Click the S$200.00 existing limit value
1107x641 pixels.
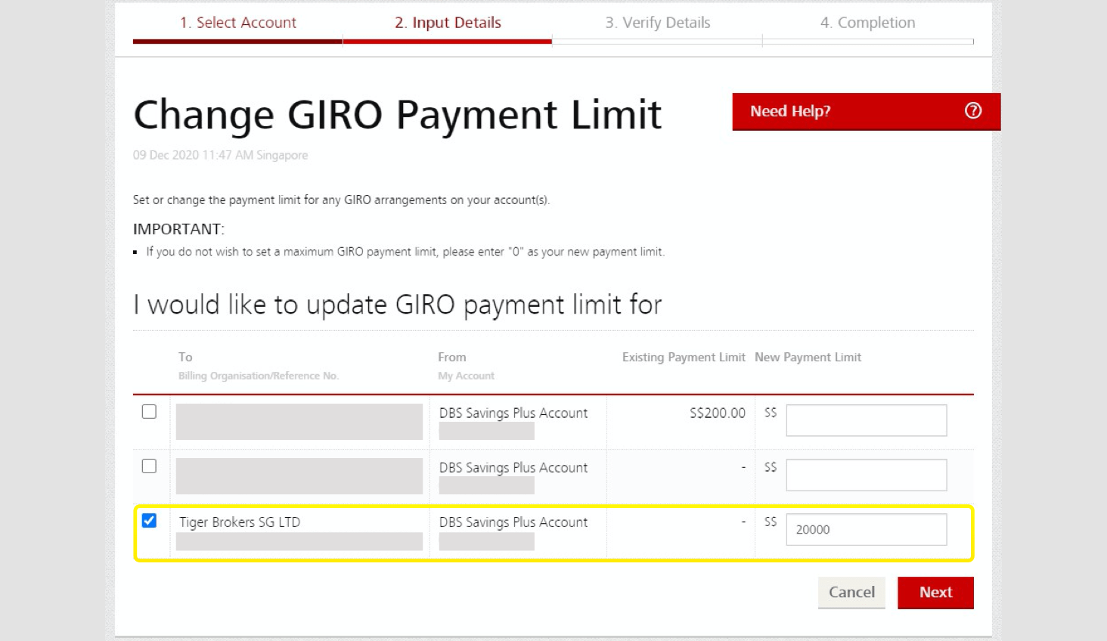(717, 413)
